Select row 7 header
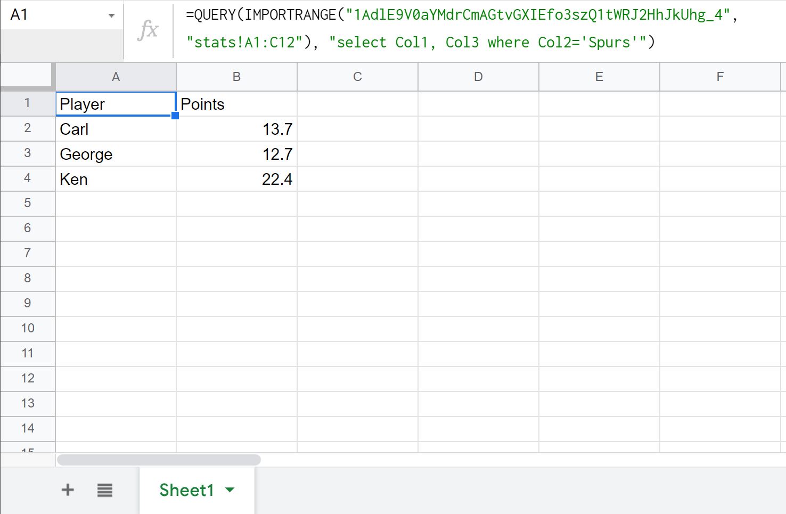This screenshot has height=514, width=786. (x=28, y=254)
